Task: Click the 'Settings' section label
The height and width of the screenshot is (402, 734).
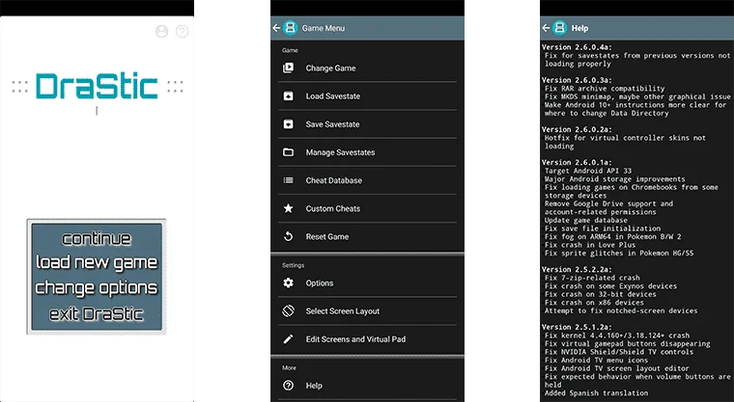Action: coord(293,265)
